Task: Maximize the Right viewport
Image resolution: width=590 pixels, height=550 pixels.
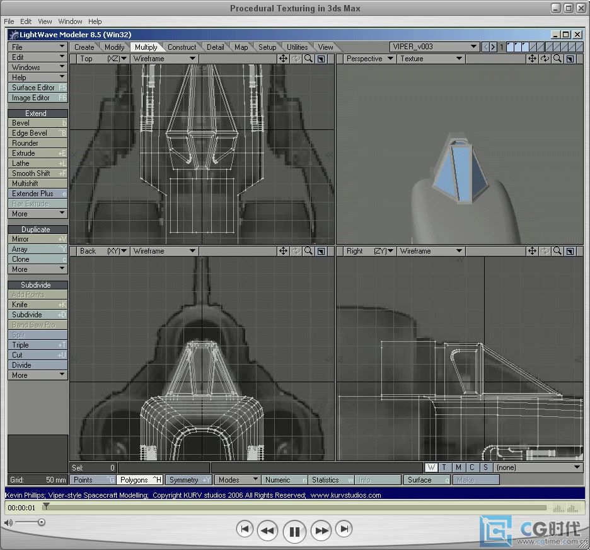Action: coord(570,251)
